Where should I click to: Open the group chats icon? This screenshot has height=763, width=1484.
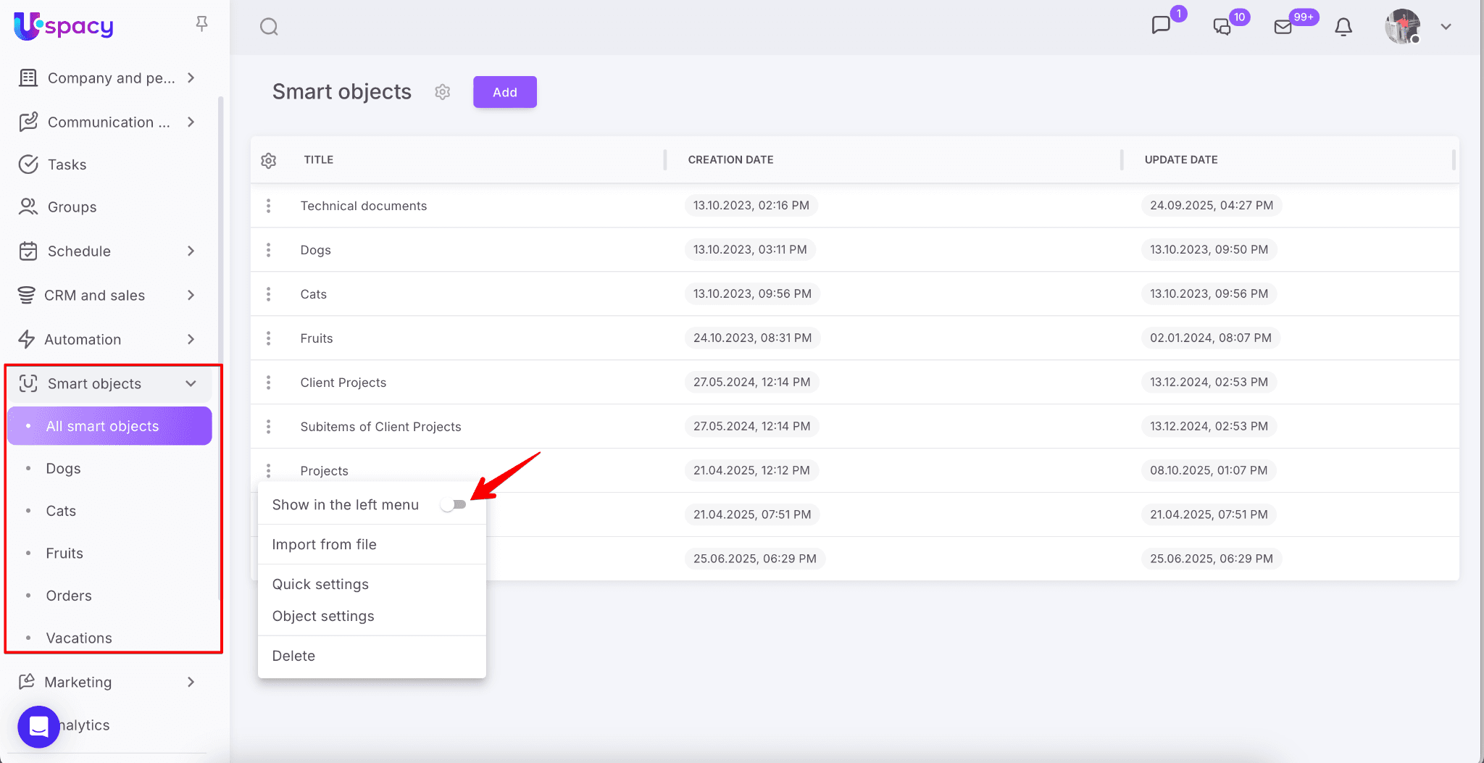[x=1222, y=28]
